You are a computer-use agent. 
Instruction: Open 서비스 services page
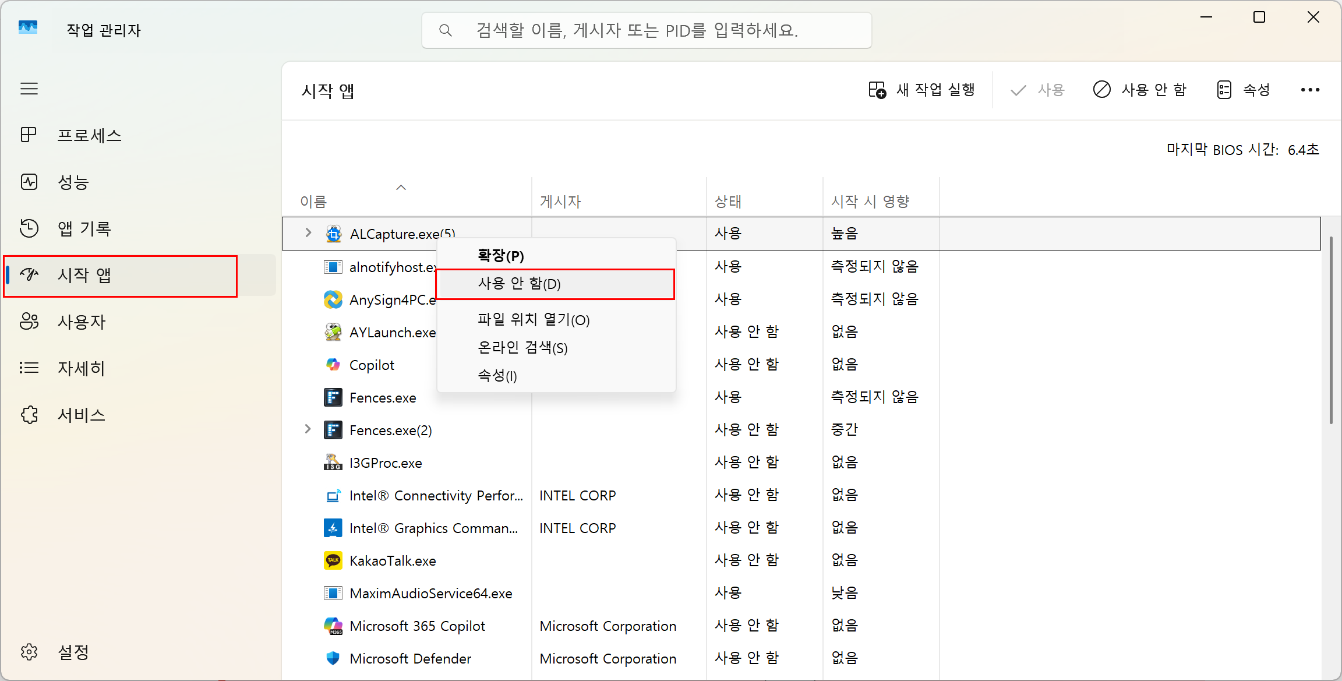tap(81, 415)
